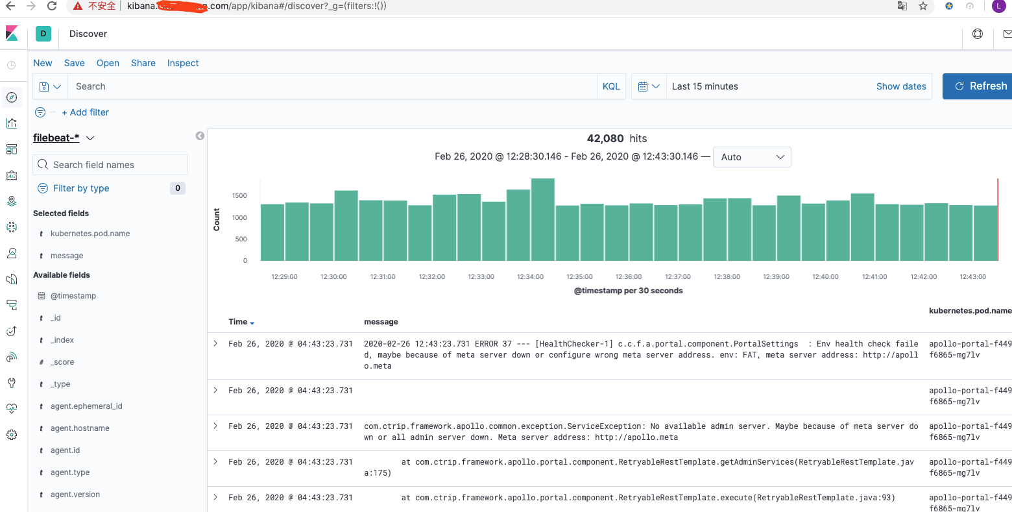1012x512 pixels.
Task: Open Dev Tools wrench icon
Action: [12, 383]
